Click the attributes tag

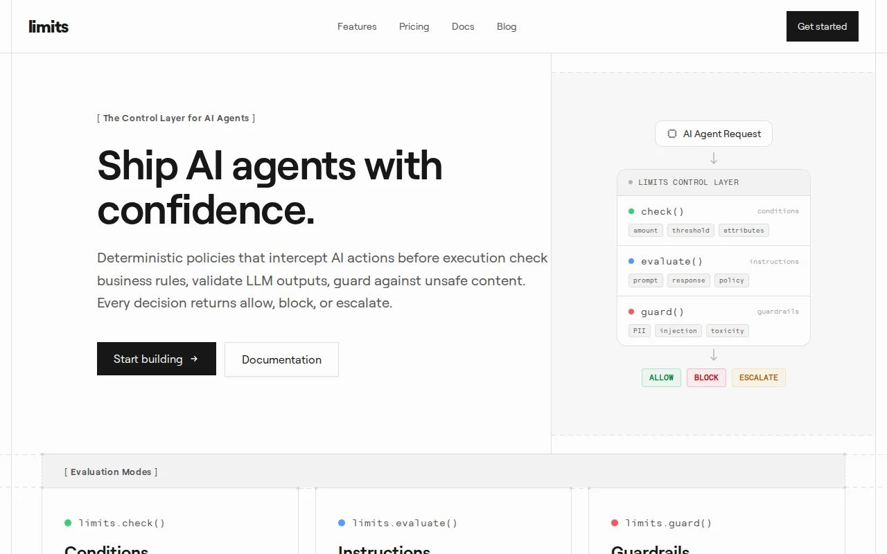click(744, 231)
